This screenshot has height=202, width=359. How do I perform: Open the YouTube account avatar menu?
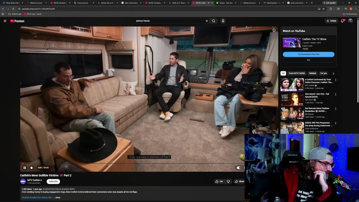click(350, 21)
